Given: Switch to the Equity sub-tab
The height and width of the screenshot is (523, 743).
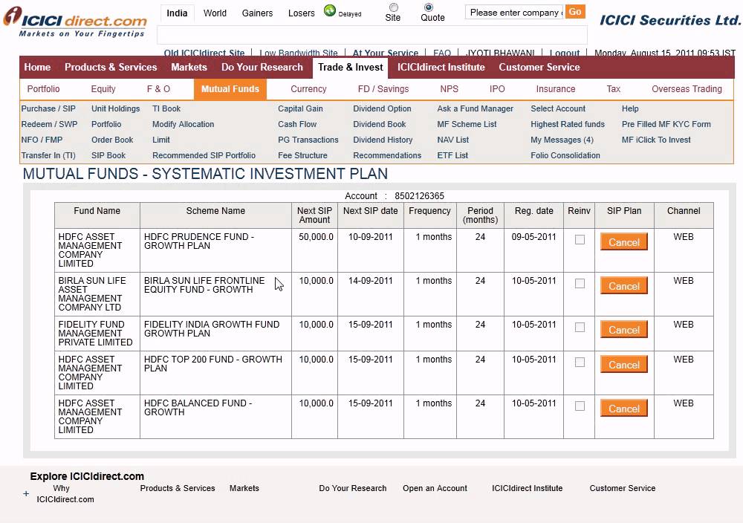Looking at the screenshot, I should (x=103, y=89).
